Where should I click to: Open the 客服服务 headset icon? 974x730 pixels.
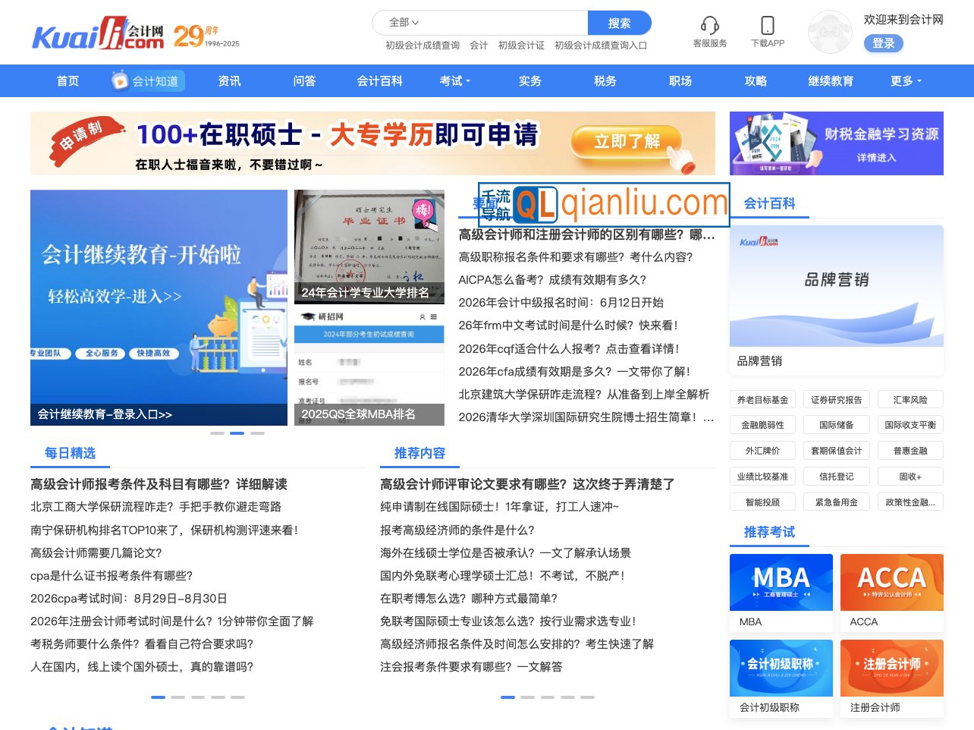(709, 26)
